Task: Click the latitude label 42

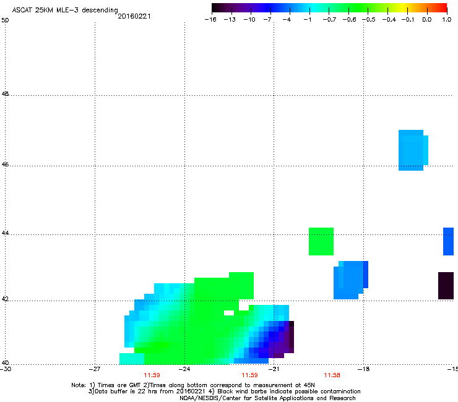Action: click(5, 299)
